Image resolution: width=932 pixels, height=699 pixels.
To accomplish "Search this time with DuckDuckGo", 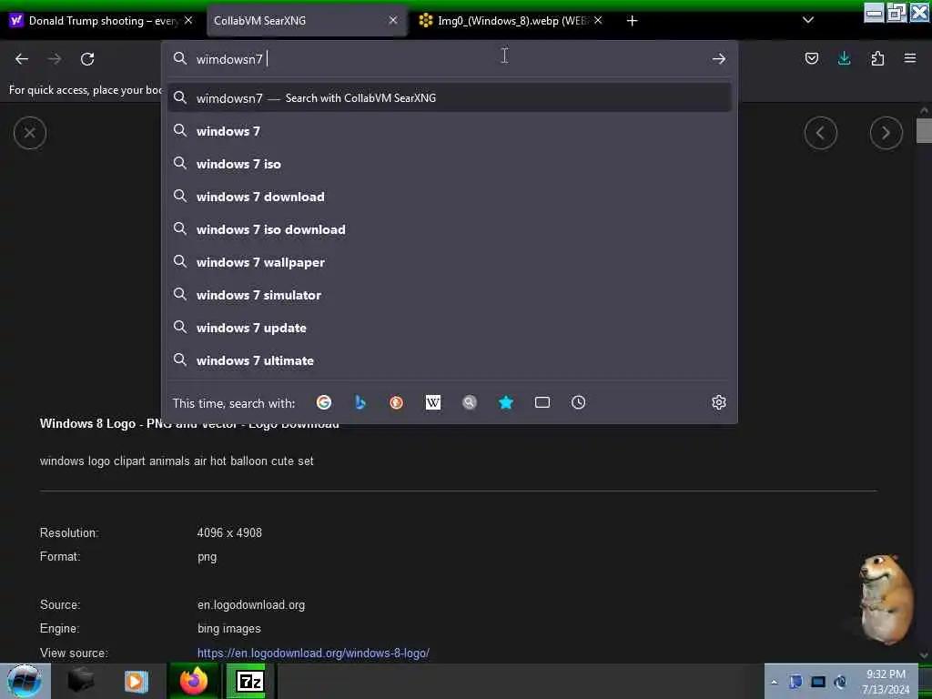I will (x=397, y=402).
